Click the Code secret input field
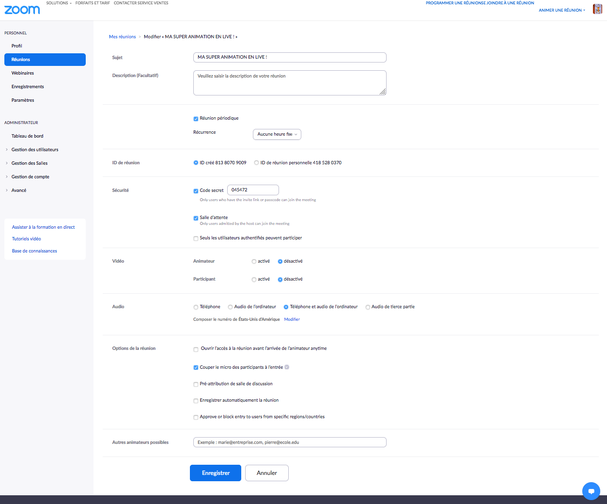Image resolution: width=607 pixels, height=504 pixels. click(x=253, y=190)
